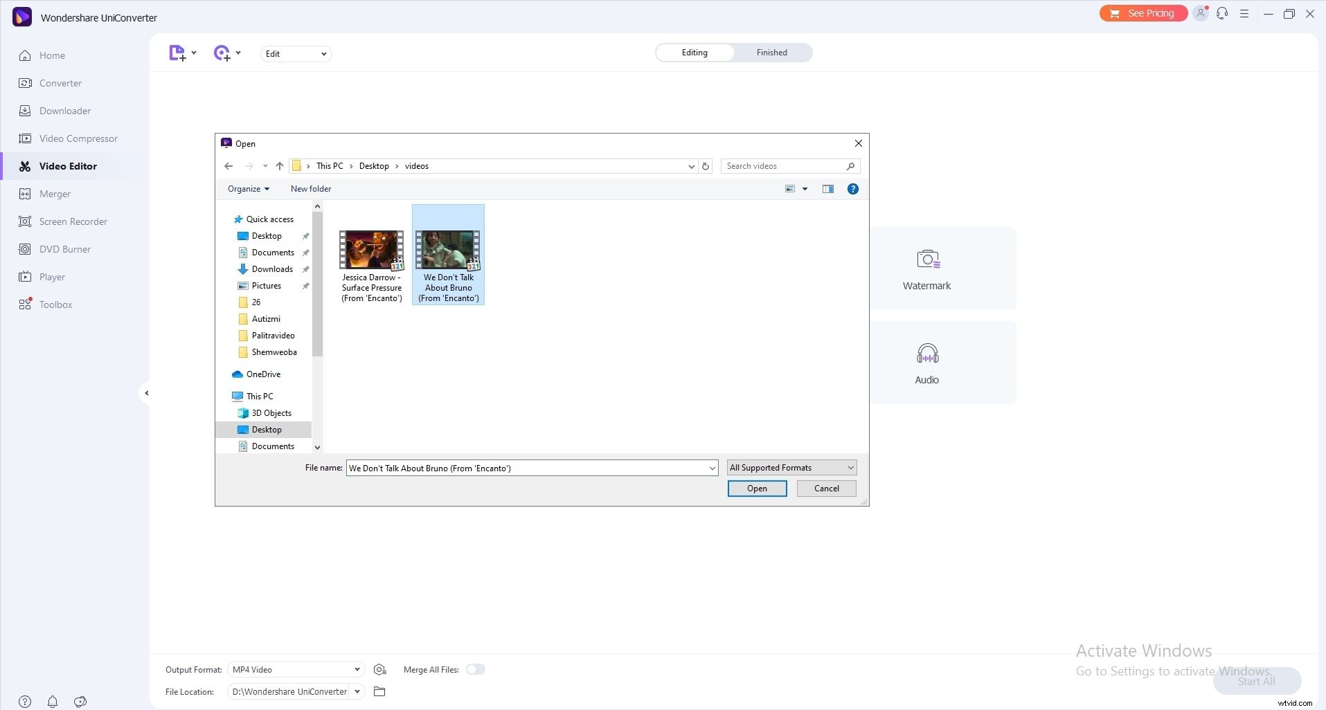Click the Open button to load the video
Viewport: 1326px width, 710px height.
(757, 488)
